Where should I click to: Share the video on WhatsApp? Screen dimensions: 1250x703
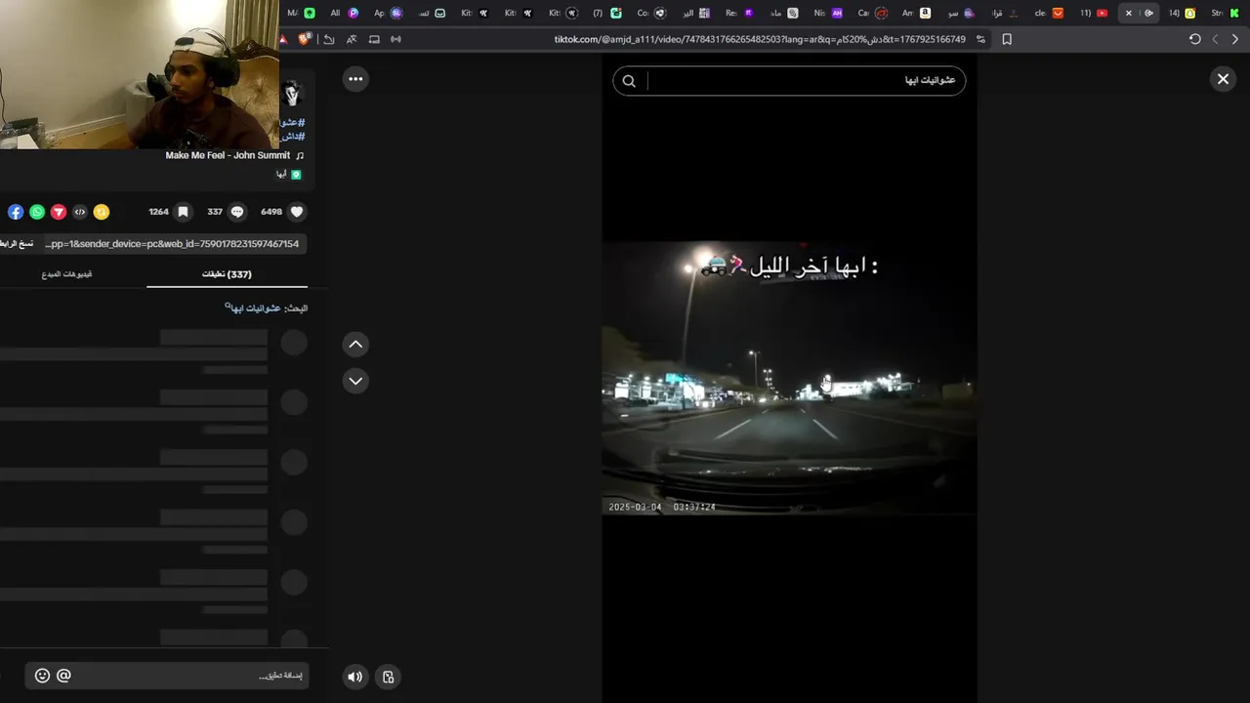37,211
